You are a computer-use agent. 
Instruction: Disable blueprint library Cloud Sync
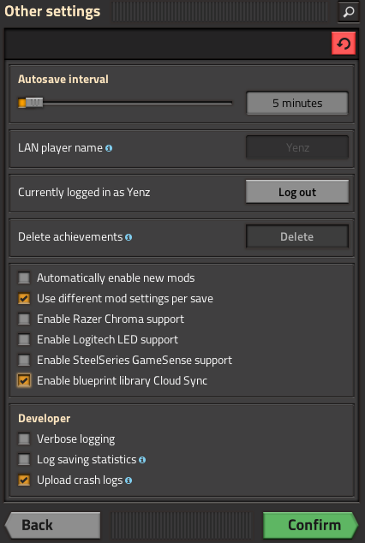point(24,380)
